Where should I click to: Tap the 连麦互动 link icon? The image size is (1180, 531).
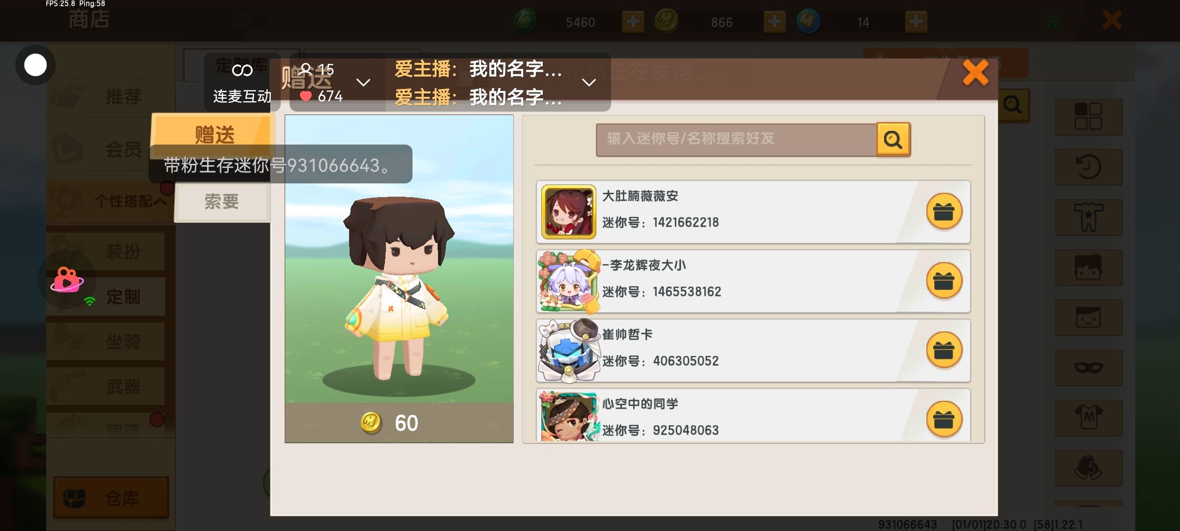pyautogui.click(x=242, y=71)
